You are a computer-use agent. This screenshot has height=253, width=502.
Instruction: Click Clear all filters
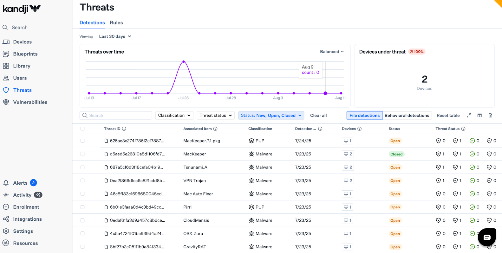tap(318, 116)
